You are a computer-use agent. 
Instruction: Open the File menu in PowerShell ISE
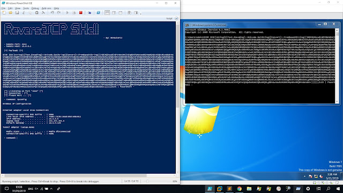[x=4, y=8]
